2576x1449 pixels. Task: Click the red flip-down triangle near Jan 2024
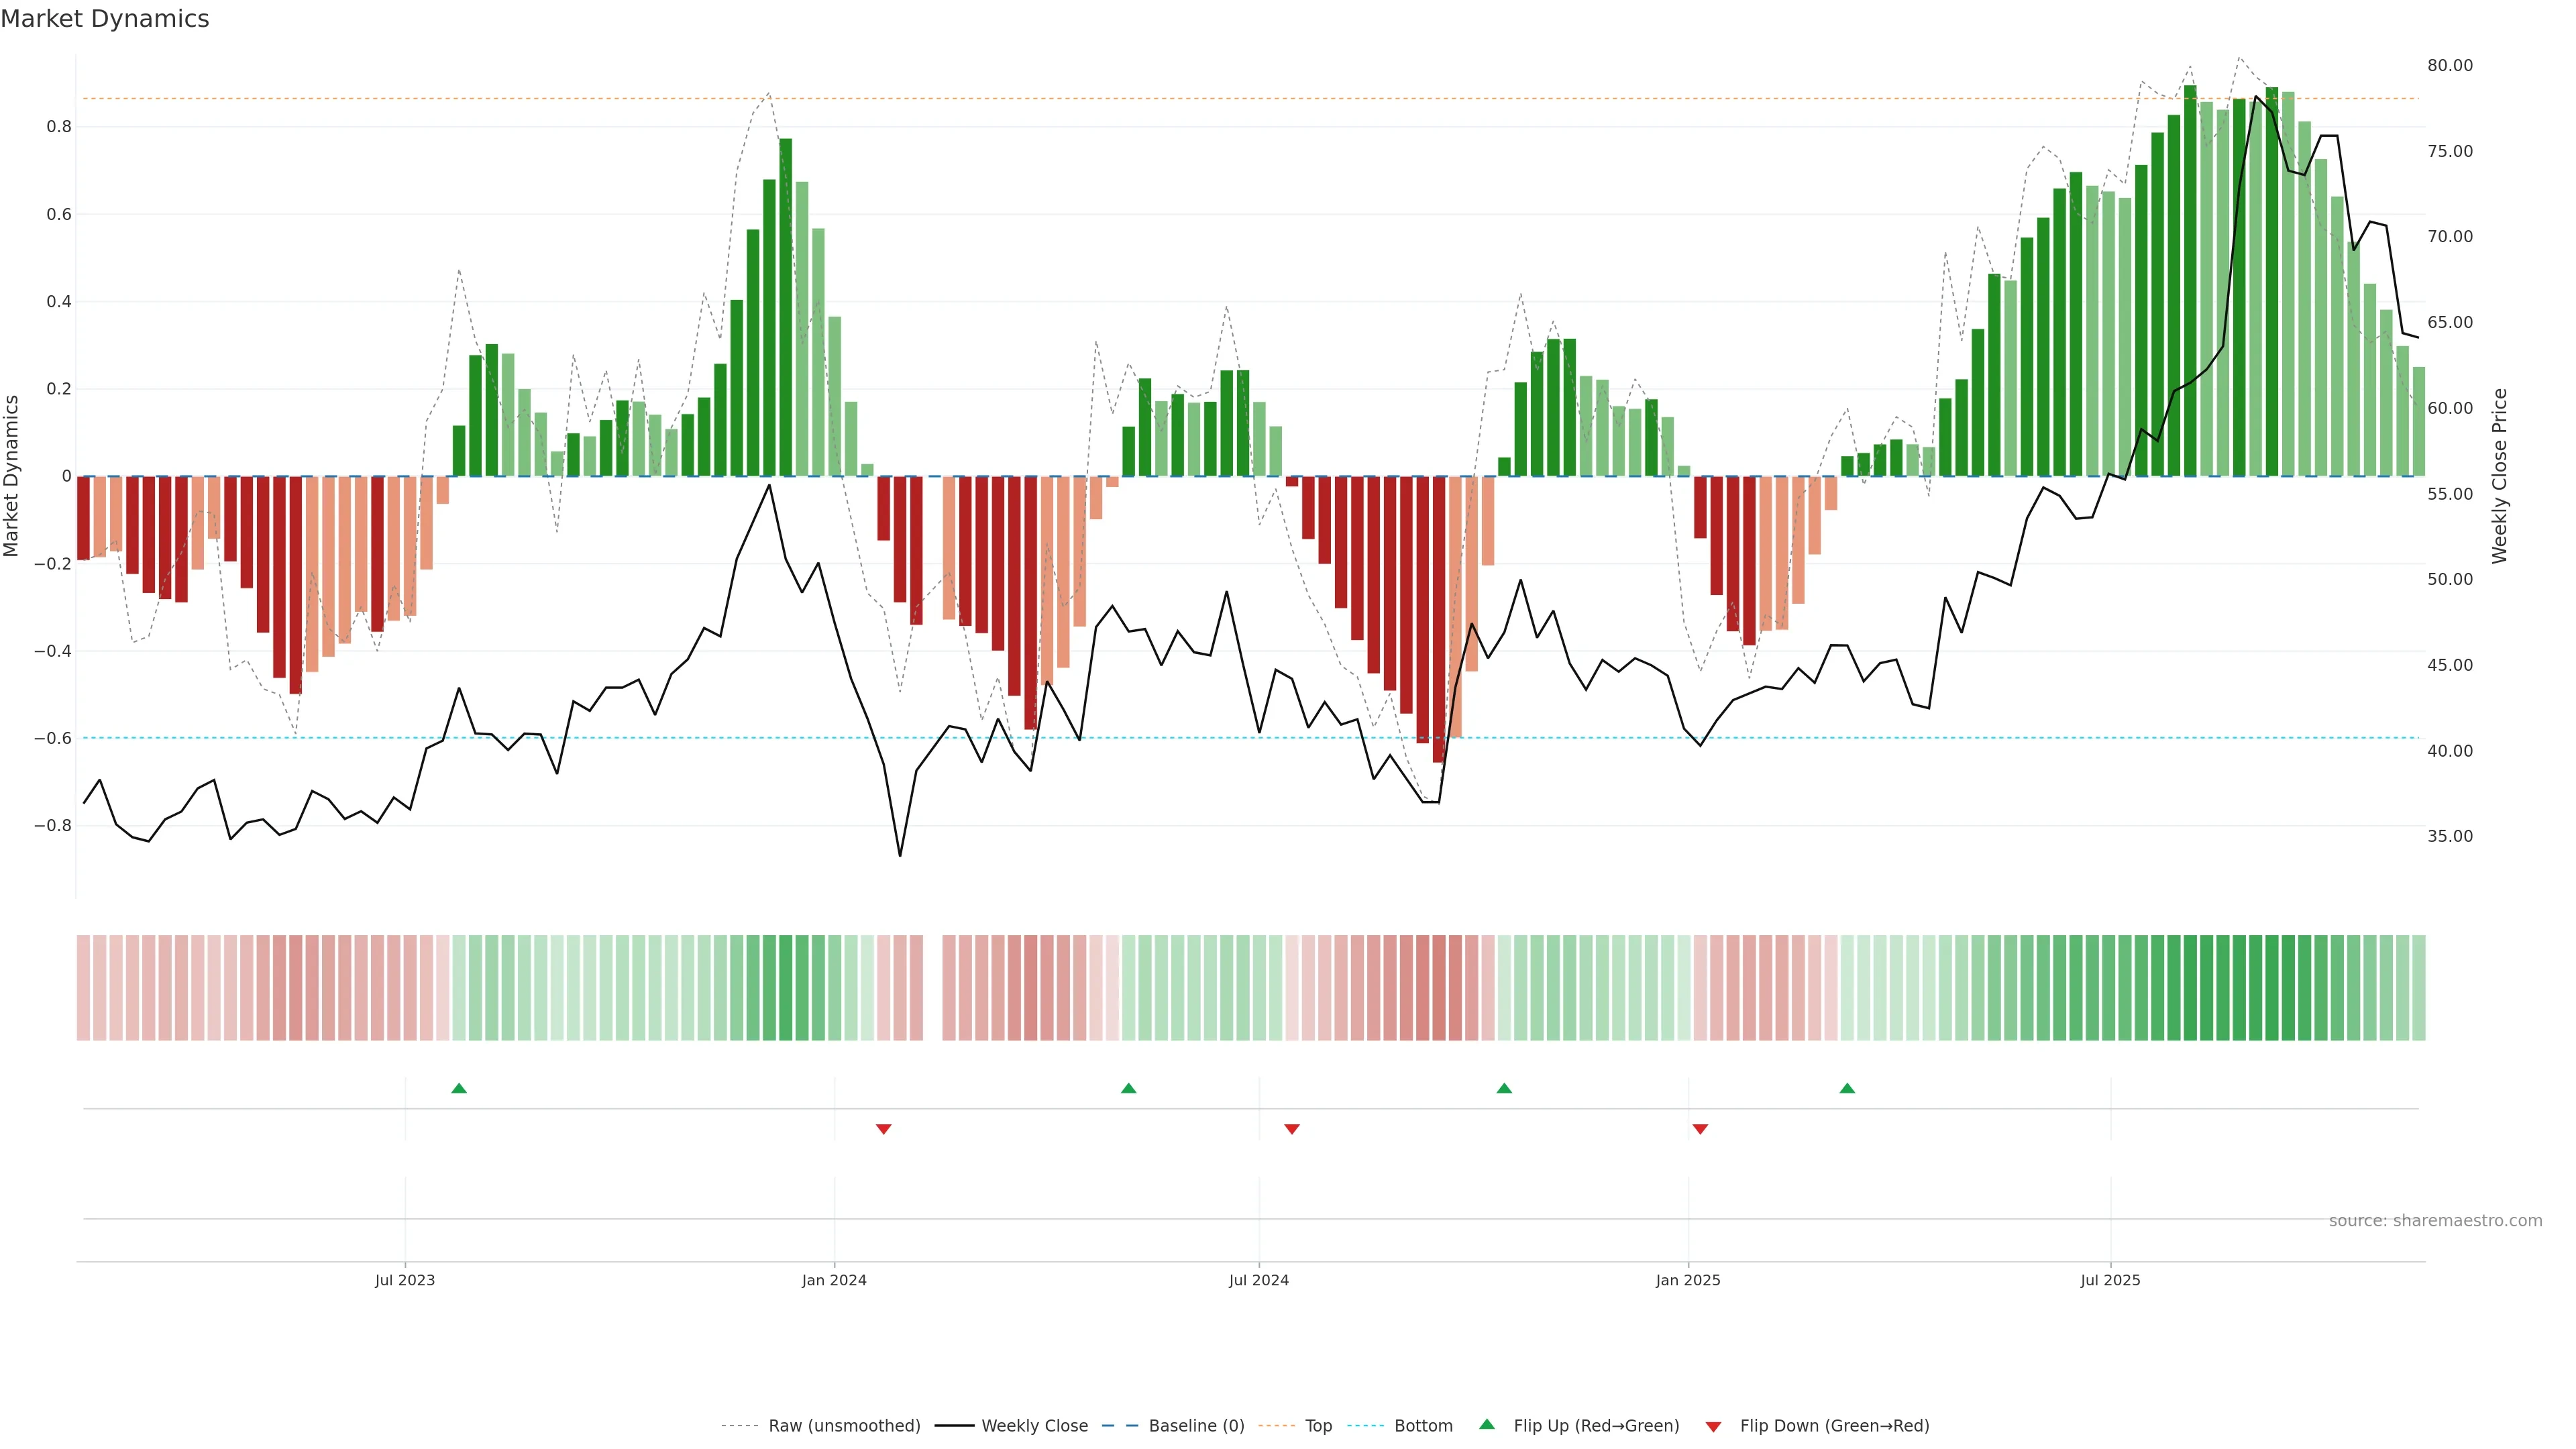(883, 1129)
